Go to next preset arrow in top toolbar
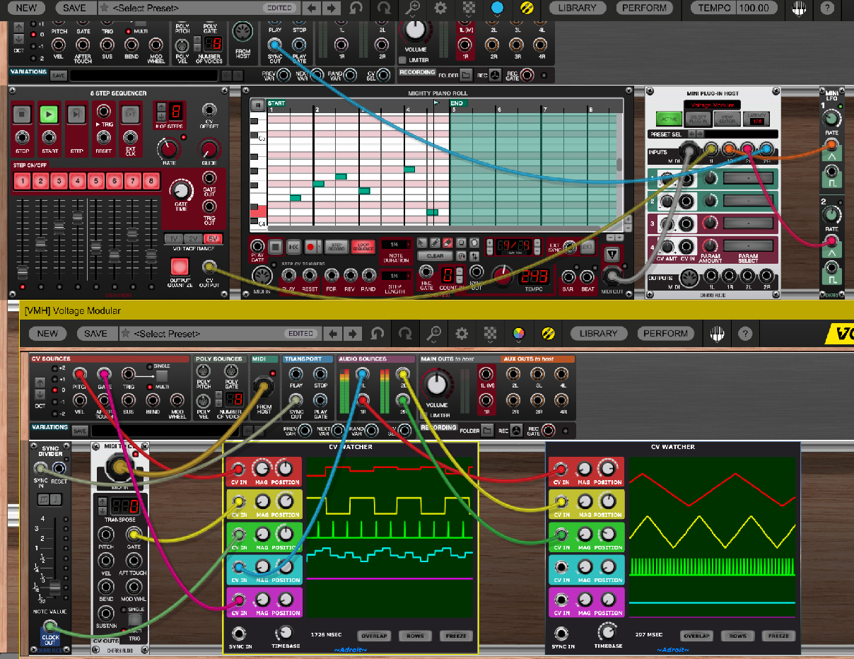 pyautogui.click(x=329, y=8)
